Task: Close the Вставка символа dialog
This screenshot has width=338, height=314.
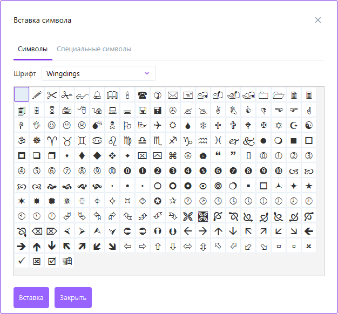Action: (317, 20)
